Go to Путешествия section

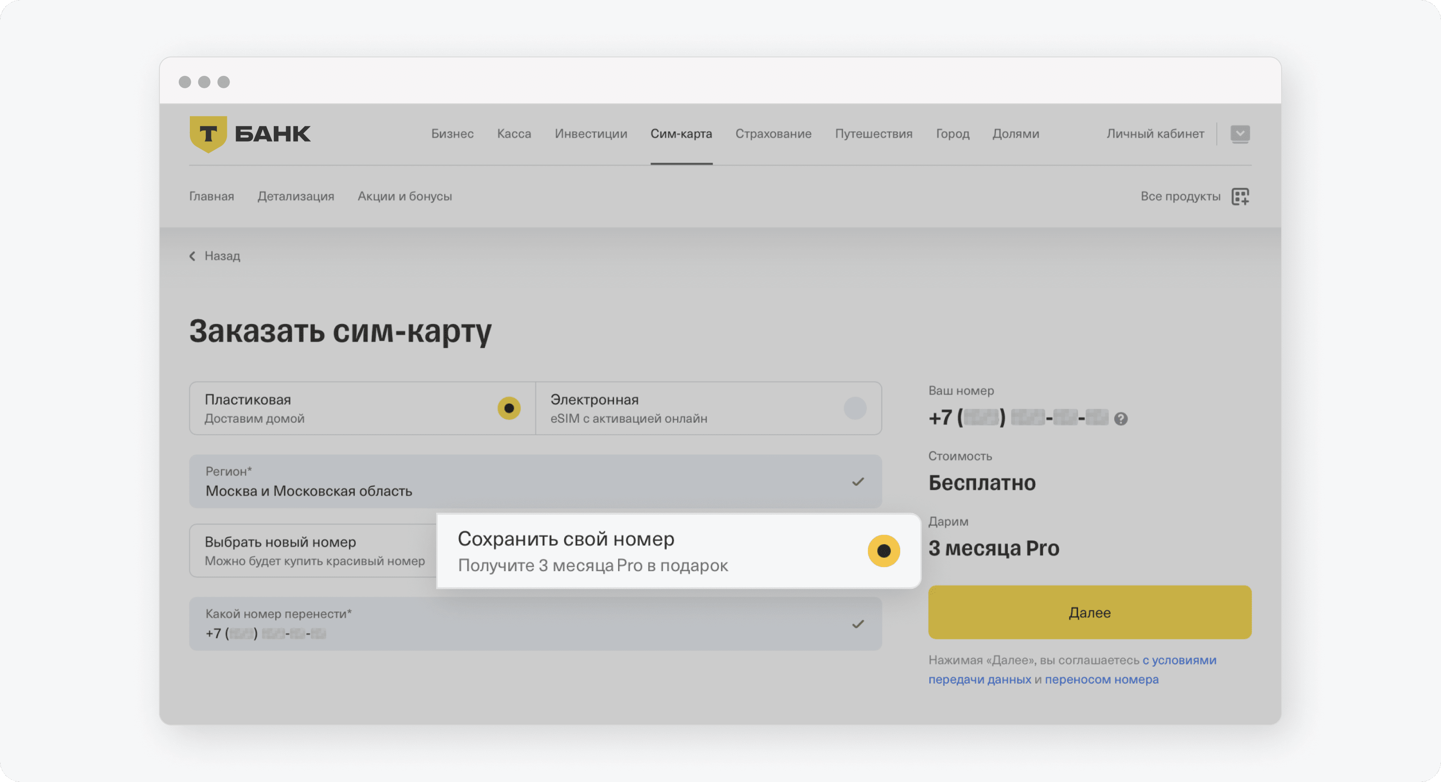(x=873, y=134)
